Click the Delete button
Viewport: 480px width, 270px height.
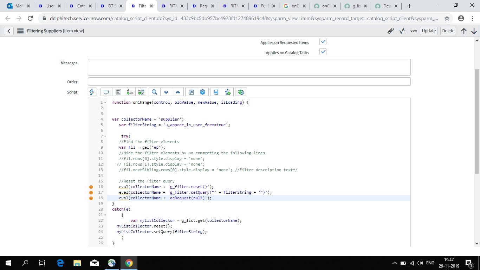click(448, 31)
